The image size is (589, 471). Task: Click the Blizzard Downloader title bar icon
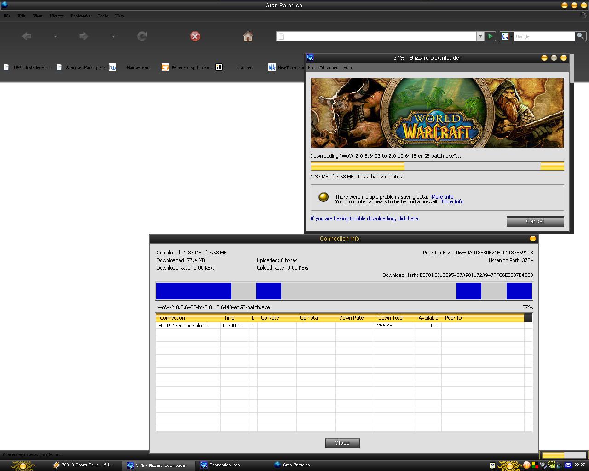click(x=310, y=57)
